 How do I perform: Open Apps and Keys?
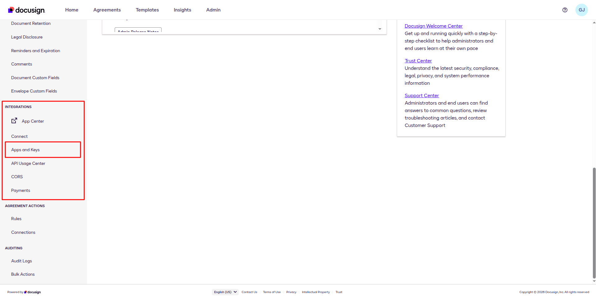tap(25, 150)
